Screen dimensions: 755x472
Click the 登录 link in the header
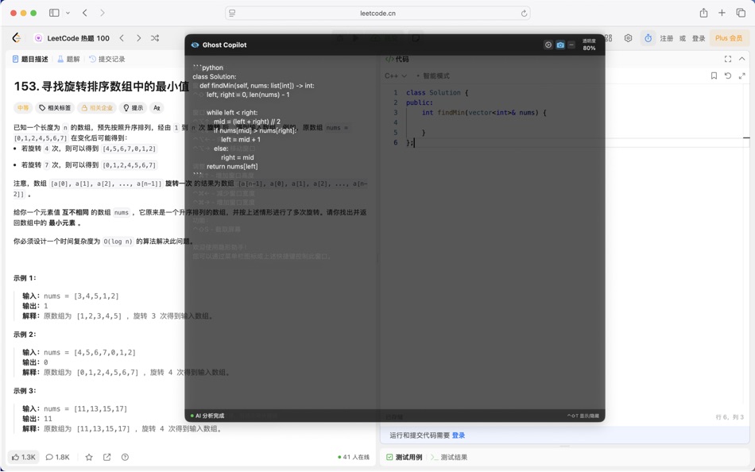point(699,38)
